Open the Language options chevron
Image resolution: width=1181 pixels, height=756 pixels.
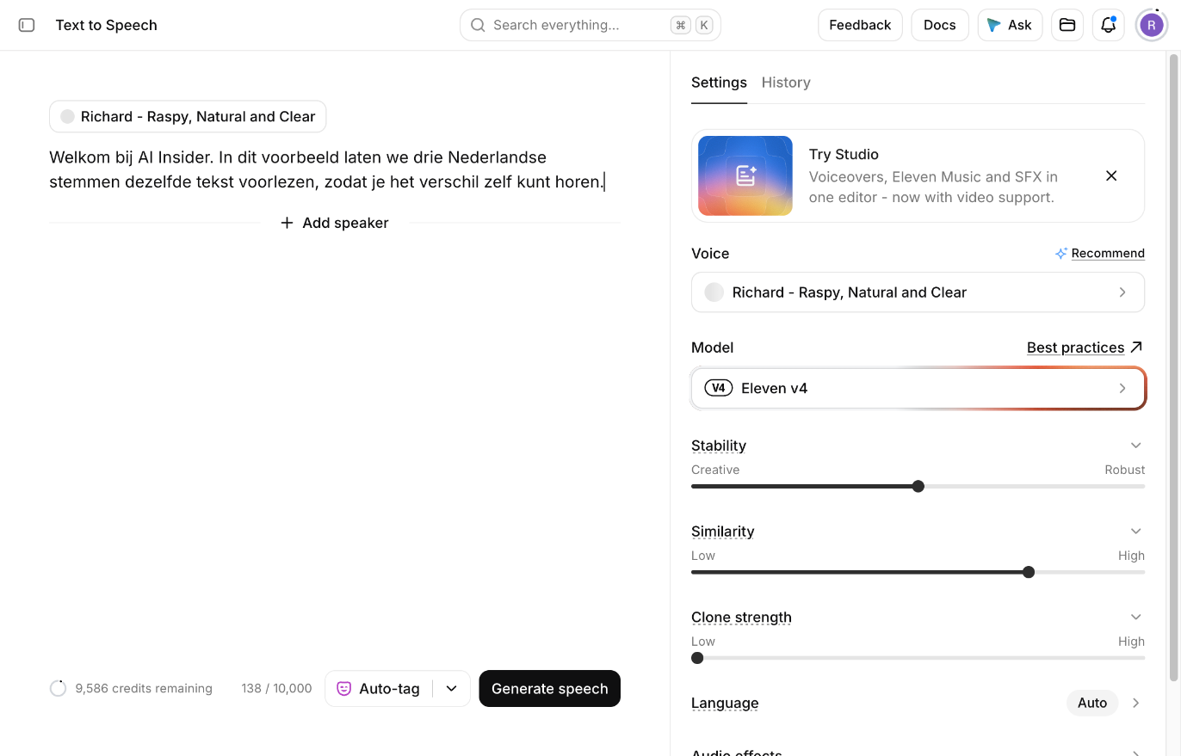tap(1136, 703)
